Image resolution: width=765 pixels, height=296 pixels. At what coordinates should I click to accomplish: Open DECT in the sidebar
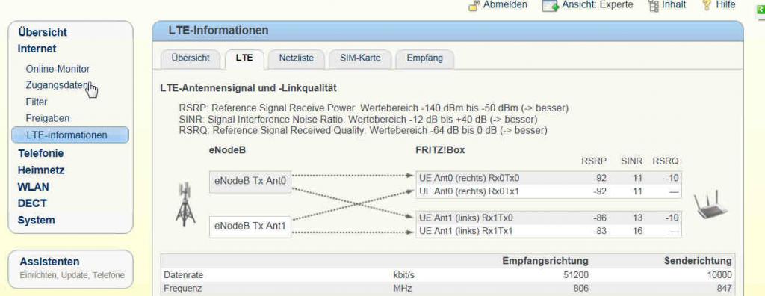tap(32, 203)
